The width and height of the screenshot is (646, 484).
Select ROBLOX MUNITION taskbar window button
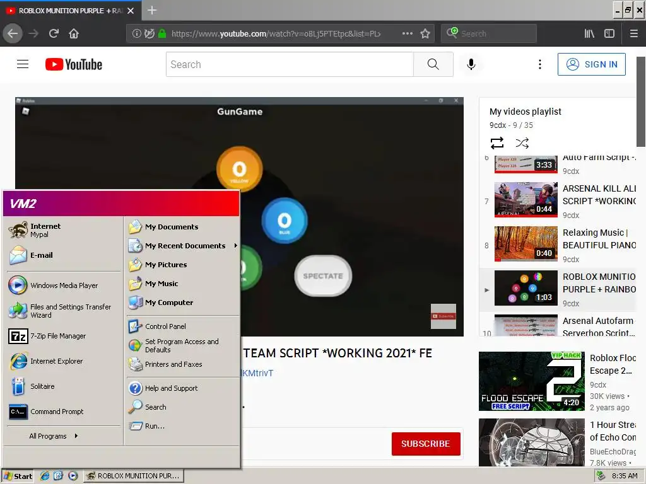[134, 476]
